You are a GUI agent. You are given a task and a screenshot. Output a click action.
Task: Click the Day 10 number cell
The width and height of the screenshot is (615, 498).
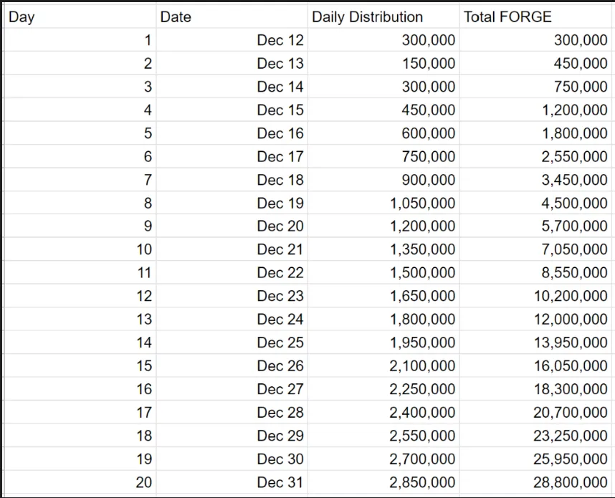tap(80, 249)
